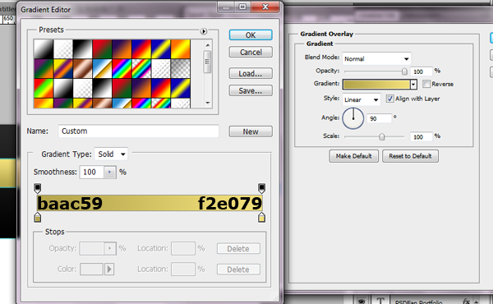
Task: Select the Type tool layer icon at bottom
Action: (x=380, y=300)
